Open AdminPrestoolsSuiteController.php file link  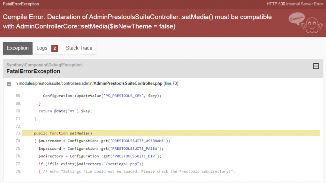tap(128, 84)
